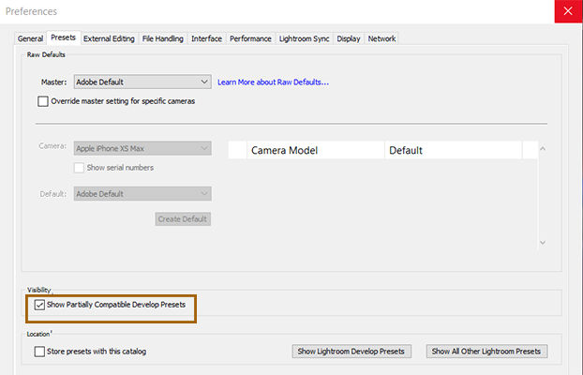Enable Override master setting for specific cameras

pos(43,101)
